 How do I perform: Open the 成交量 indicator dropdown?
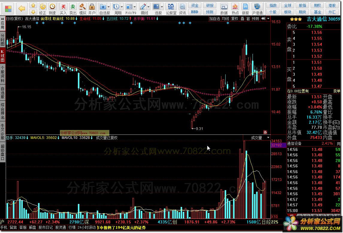click(x=268, y=137)
